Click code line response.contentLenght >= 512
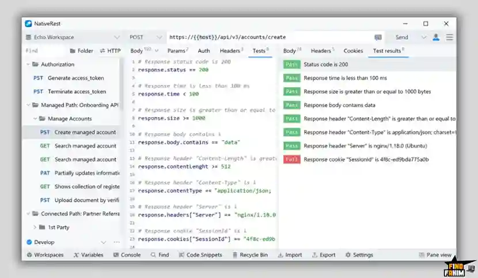 [184, 167]
